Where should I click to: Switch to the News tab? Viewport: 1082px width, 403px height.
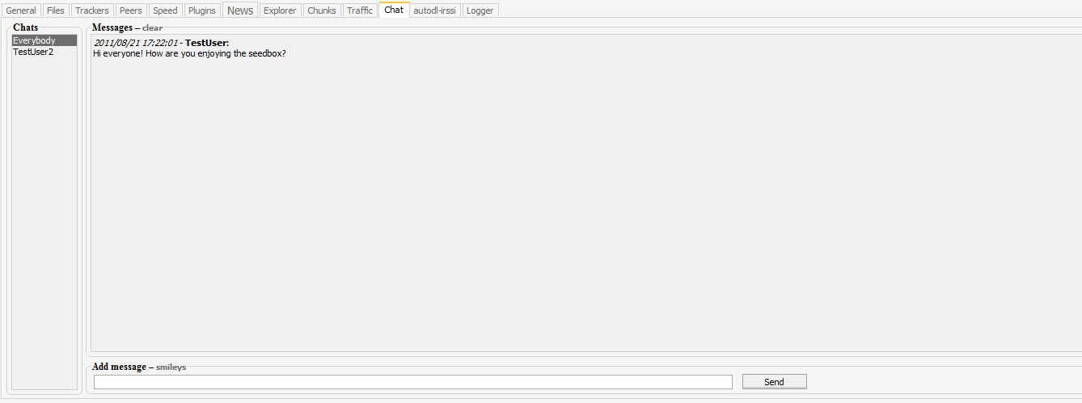[240, 10]
